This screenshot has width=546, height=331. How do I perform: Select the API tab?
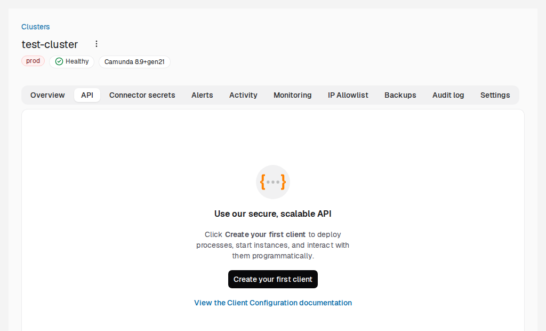[87, 95]
